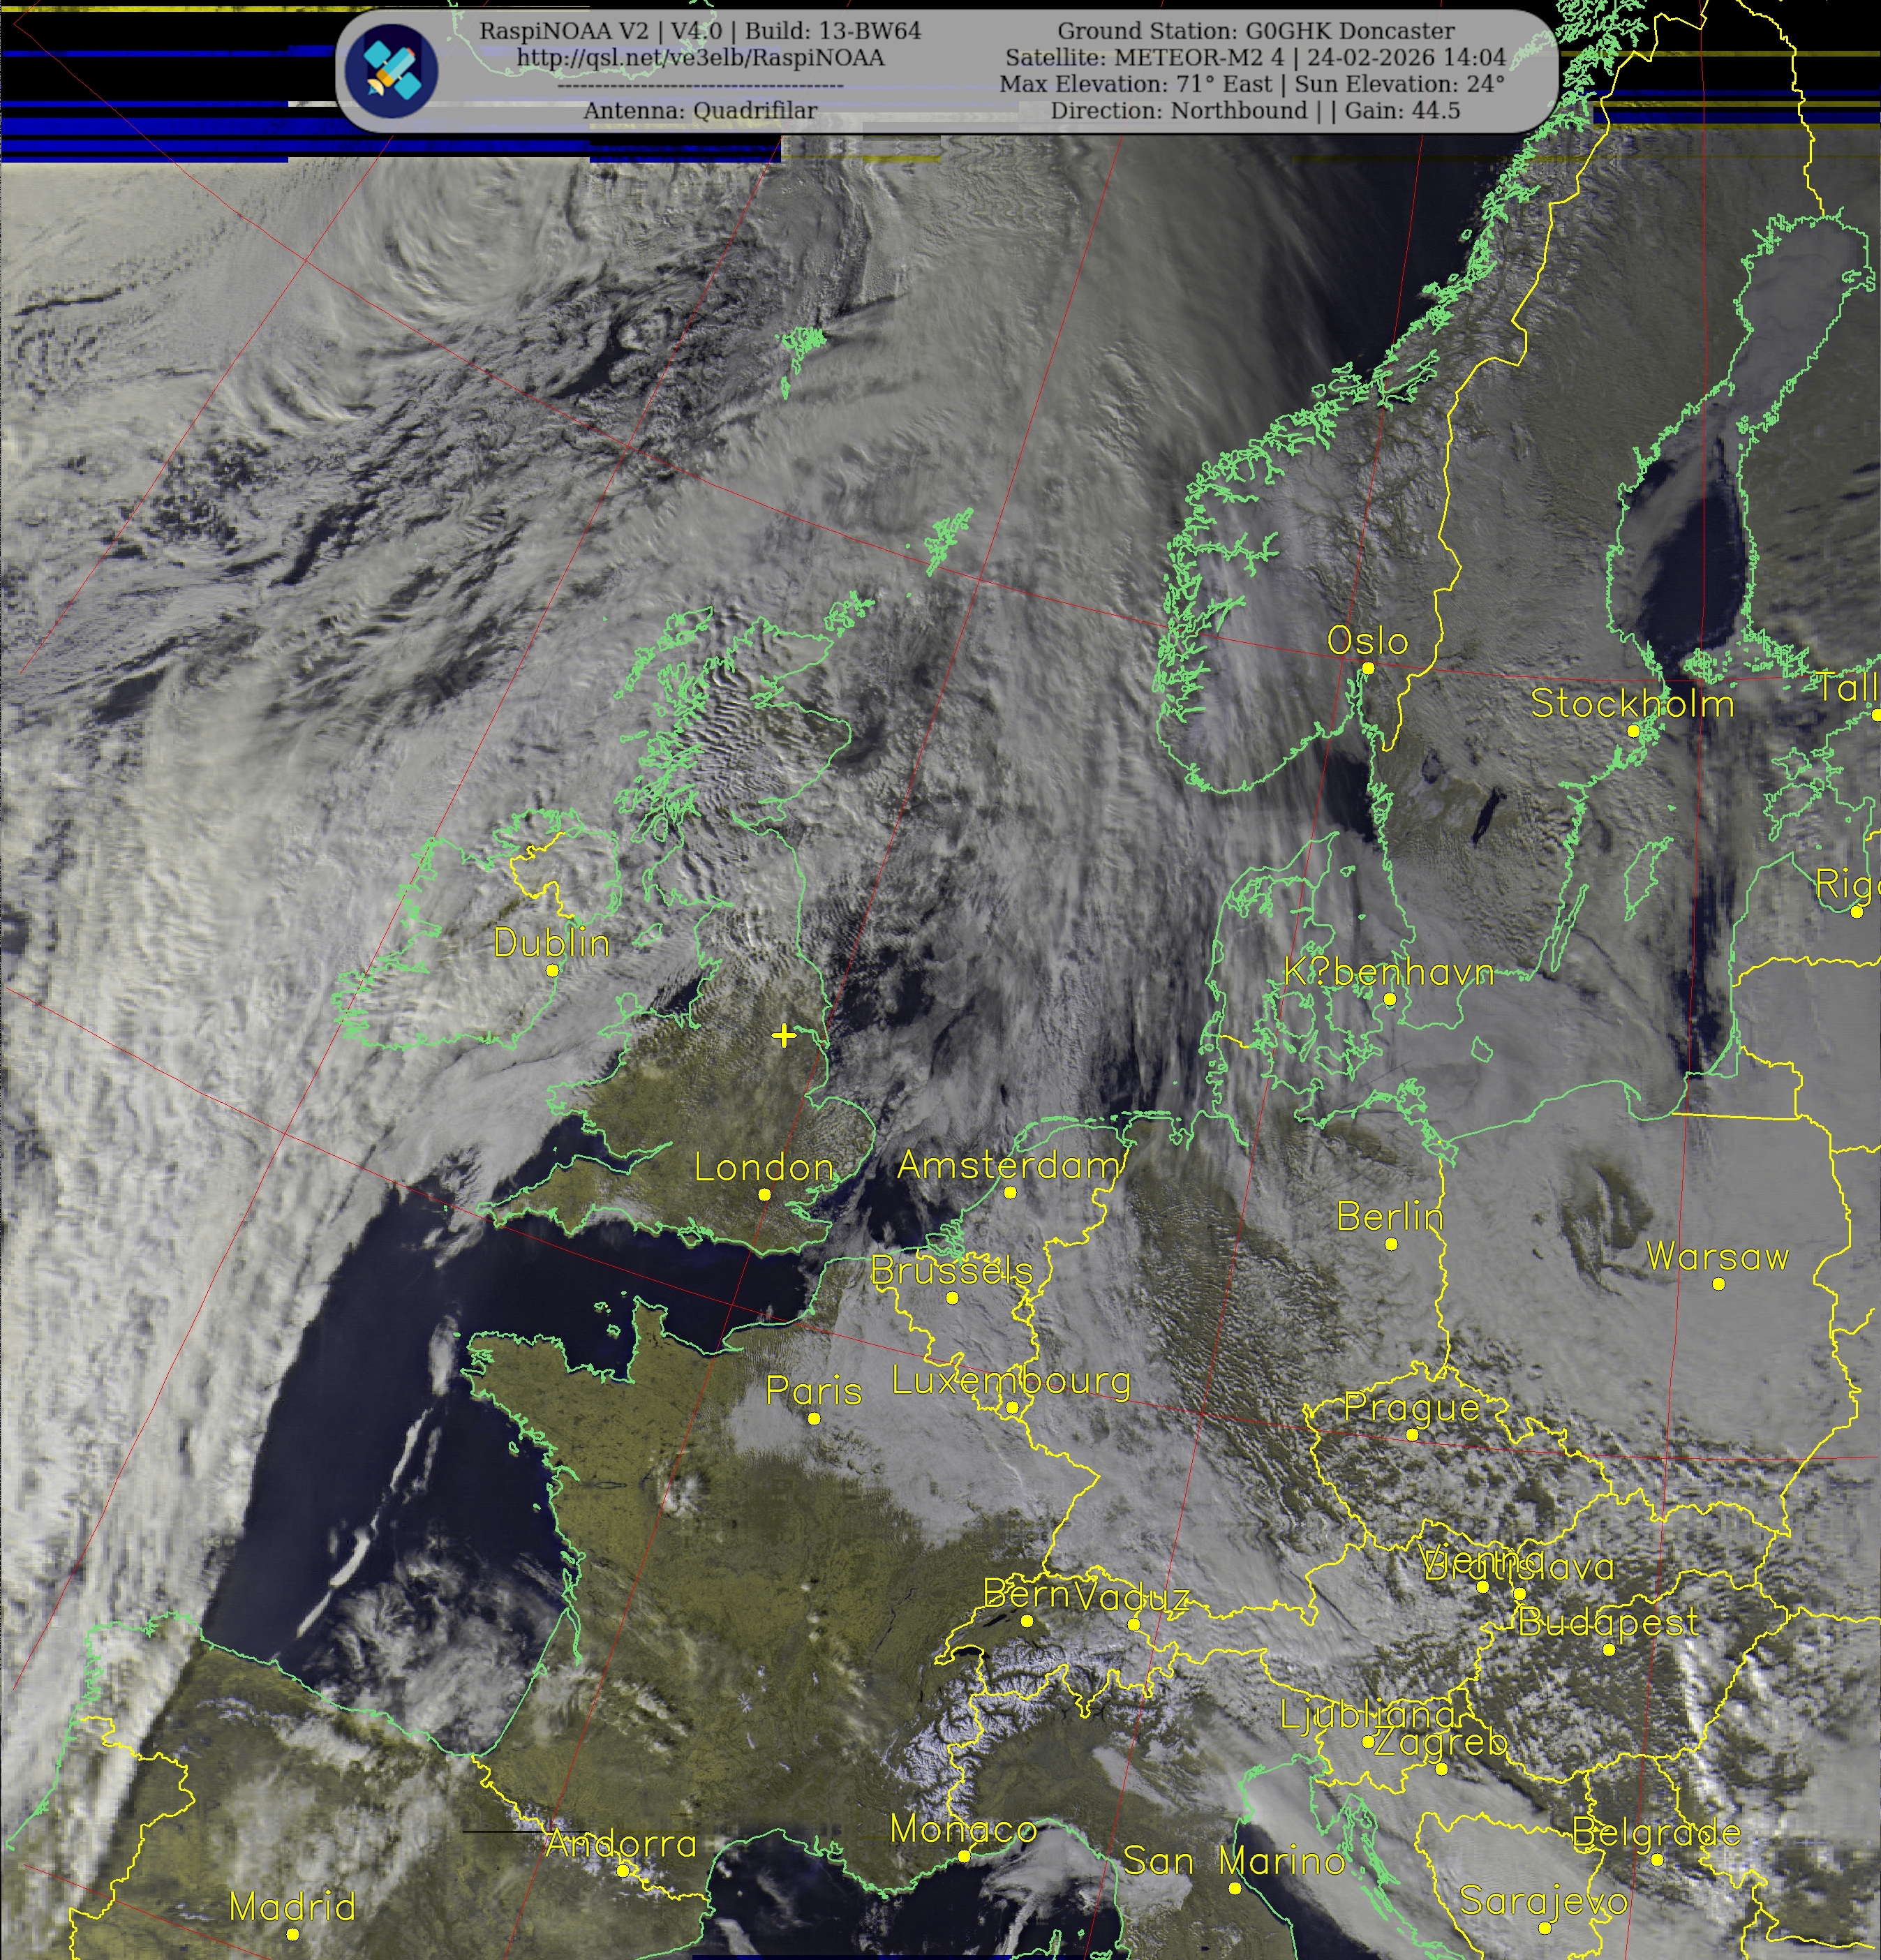Click the Amsterdam city label
Screen dimensions: 1881x1960
(1008, 1165)
